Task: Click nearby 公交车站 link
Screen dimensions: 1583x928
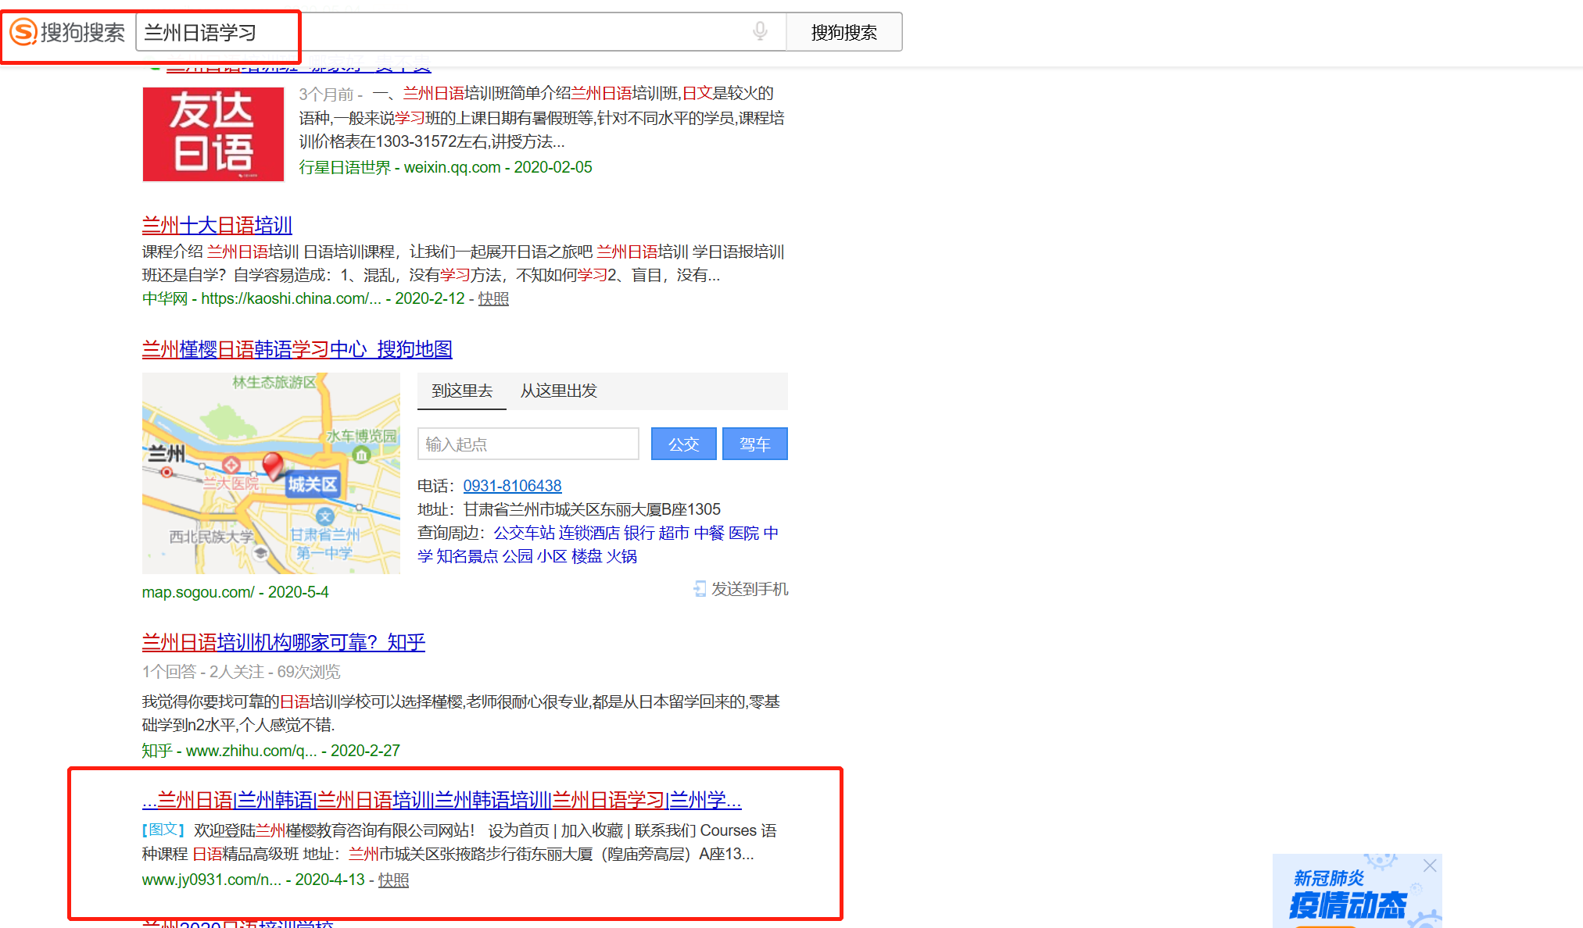Action: point(524,533)
